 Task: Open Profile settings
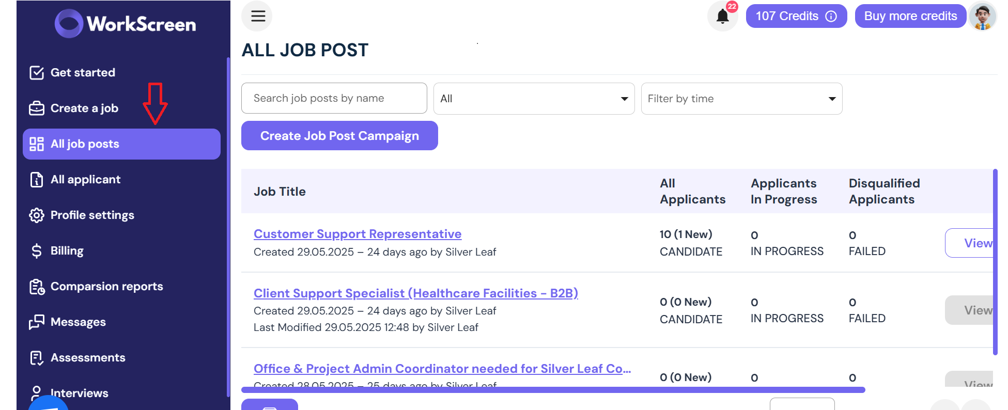tap(121, 215)
